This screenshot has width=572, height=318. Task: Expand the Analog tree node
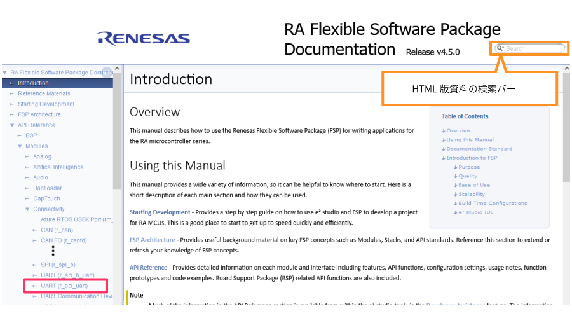[27, 156]
